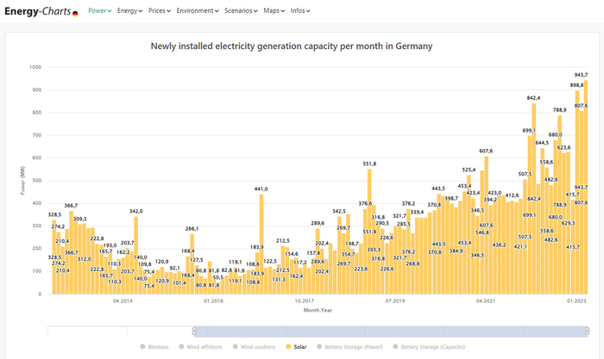Open the Prices dropdown
The height and width of the screenshot is (359, 604).
159,11
